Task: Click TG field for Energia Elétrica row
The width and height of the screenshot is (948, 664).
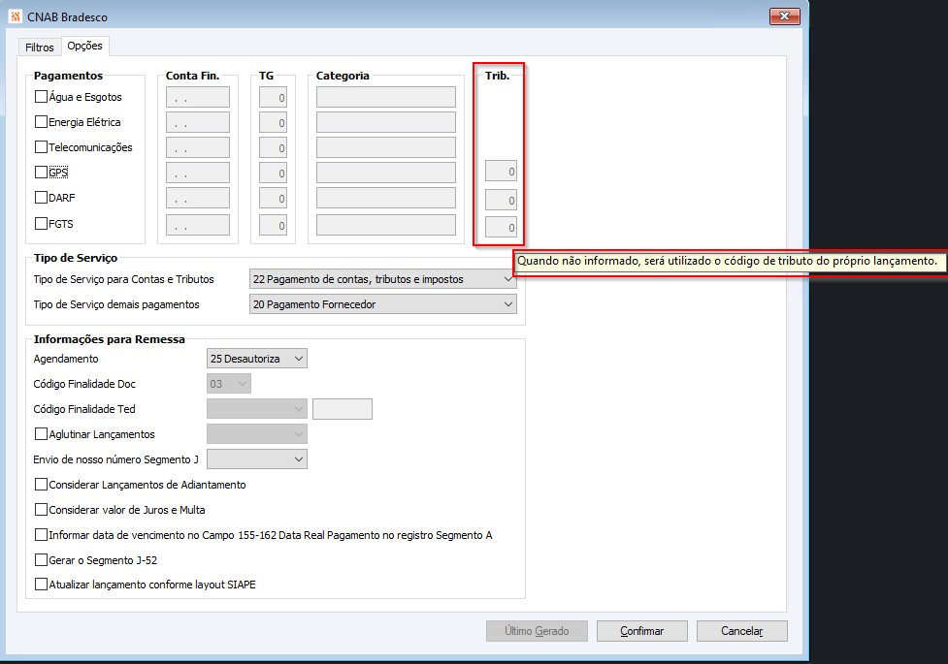Action: [x=274, y=123]
